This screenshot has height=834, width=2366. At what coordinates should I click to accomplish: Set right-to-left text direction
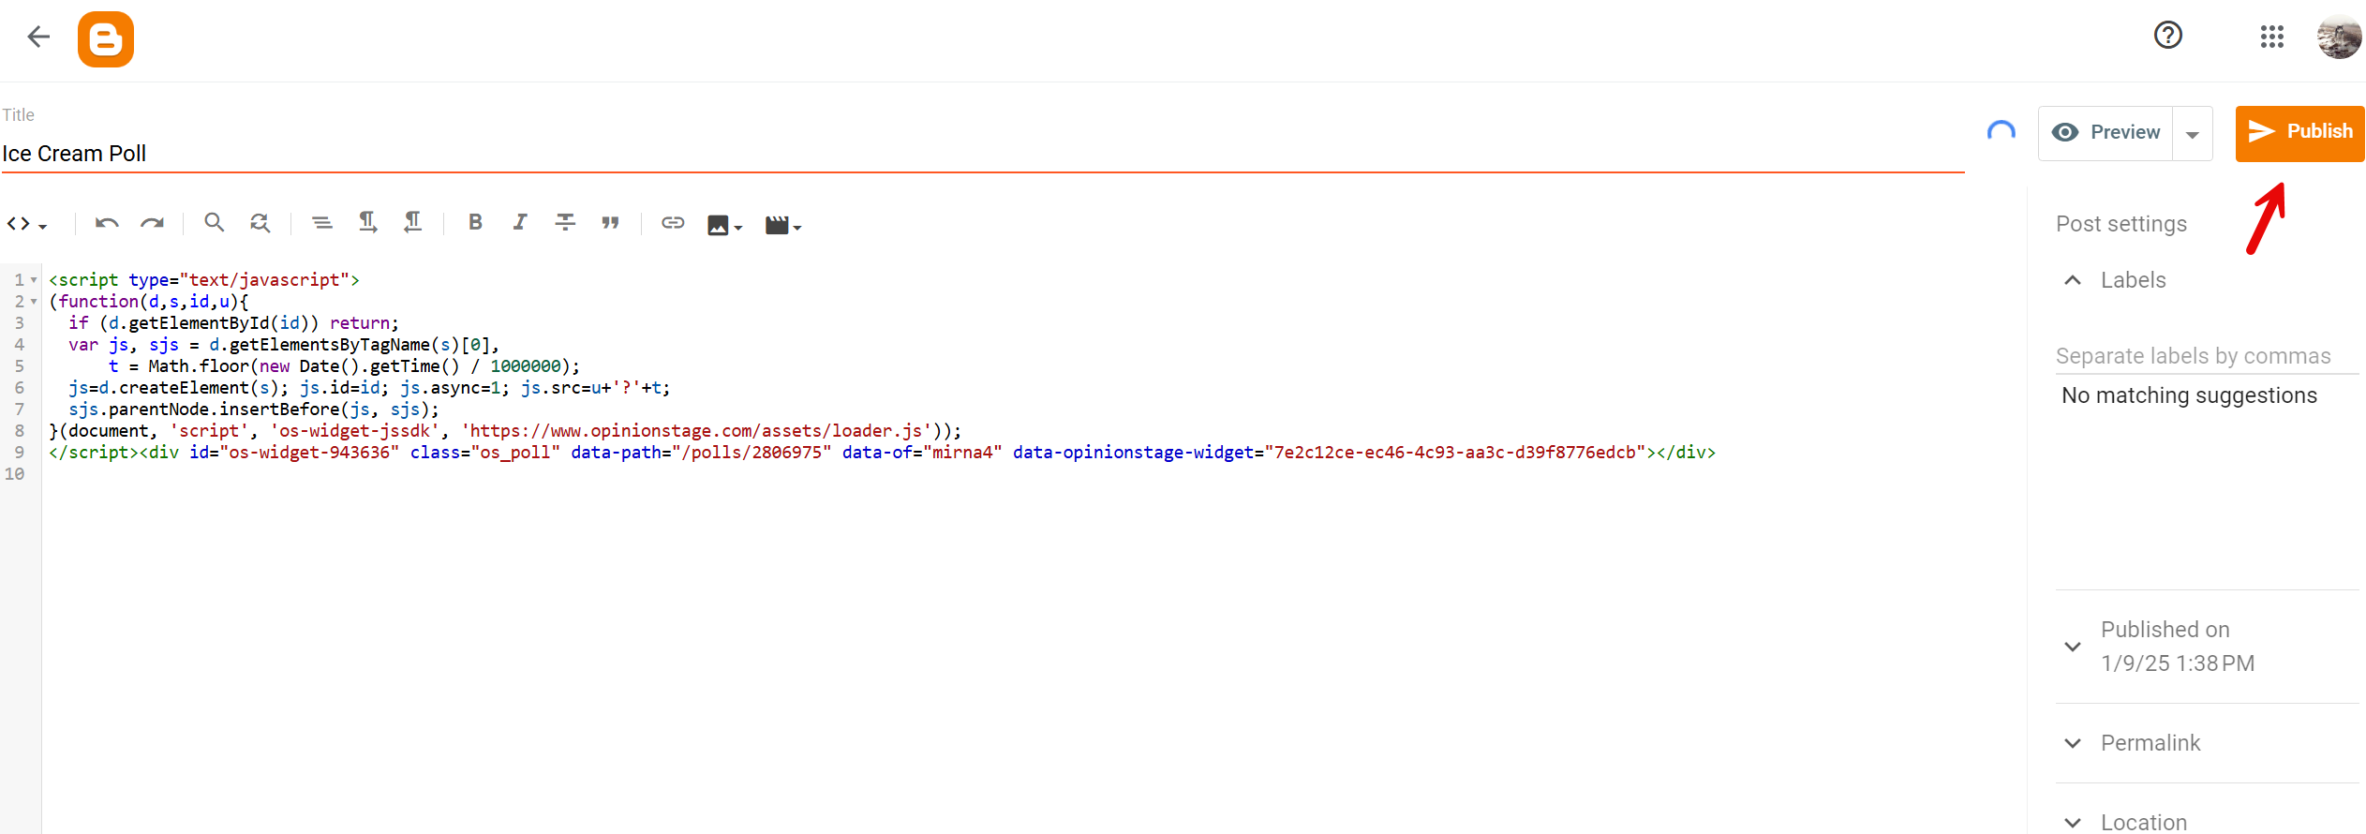tap(412, 223)
